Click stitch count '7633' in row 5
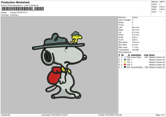The width and height of the screenshot is (166, 117). 128,67
